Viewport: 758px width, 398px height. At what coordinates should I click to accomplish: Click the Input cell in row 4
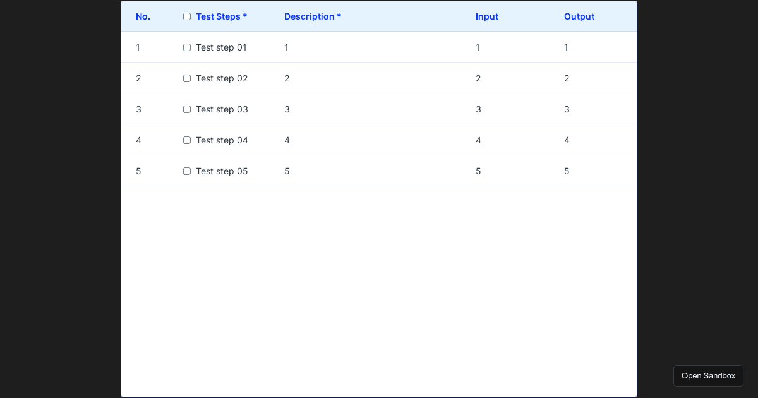(x=478, y=140)
